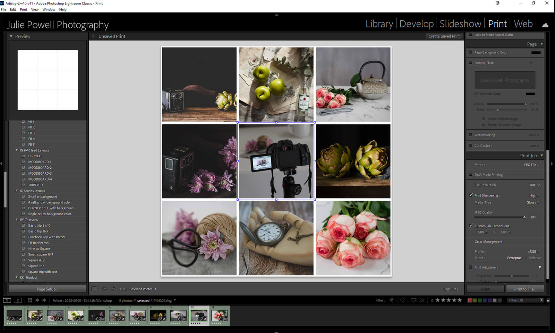Go to next page using right arrow
Viewport: 555px width, 333px height.
(x=113, y=289)
